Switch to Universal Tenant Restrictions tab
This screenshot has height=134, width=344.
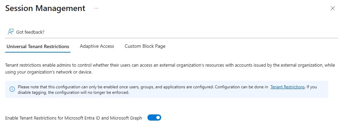point(38,46)
